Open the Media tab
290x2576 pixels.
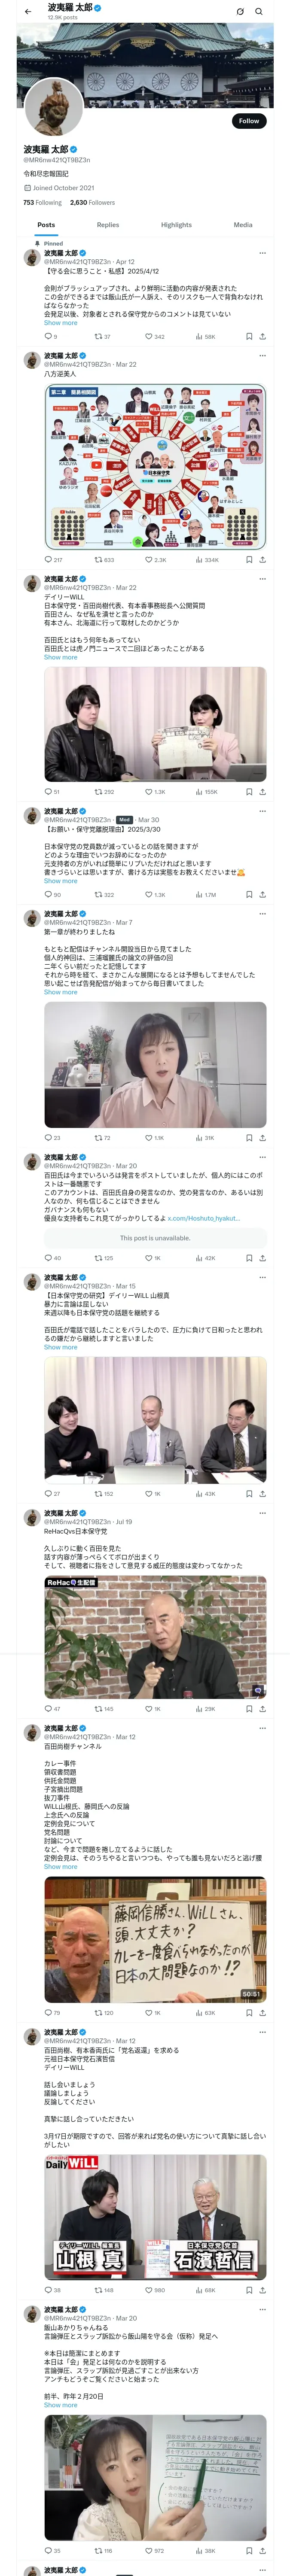(243, 225)
